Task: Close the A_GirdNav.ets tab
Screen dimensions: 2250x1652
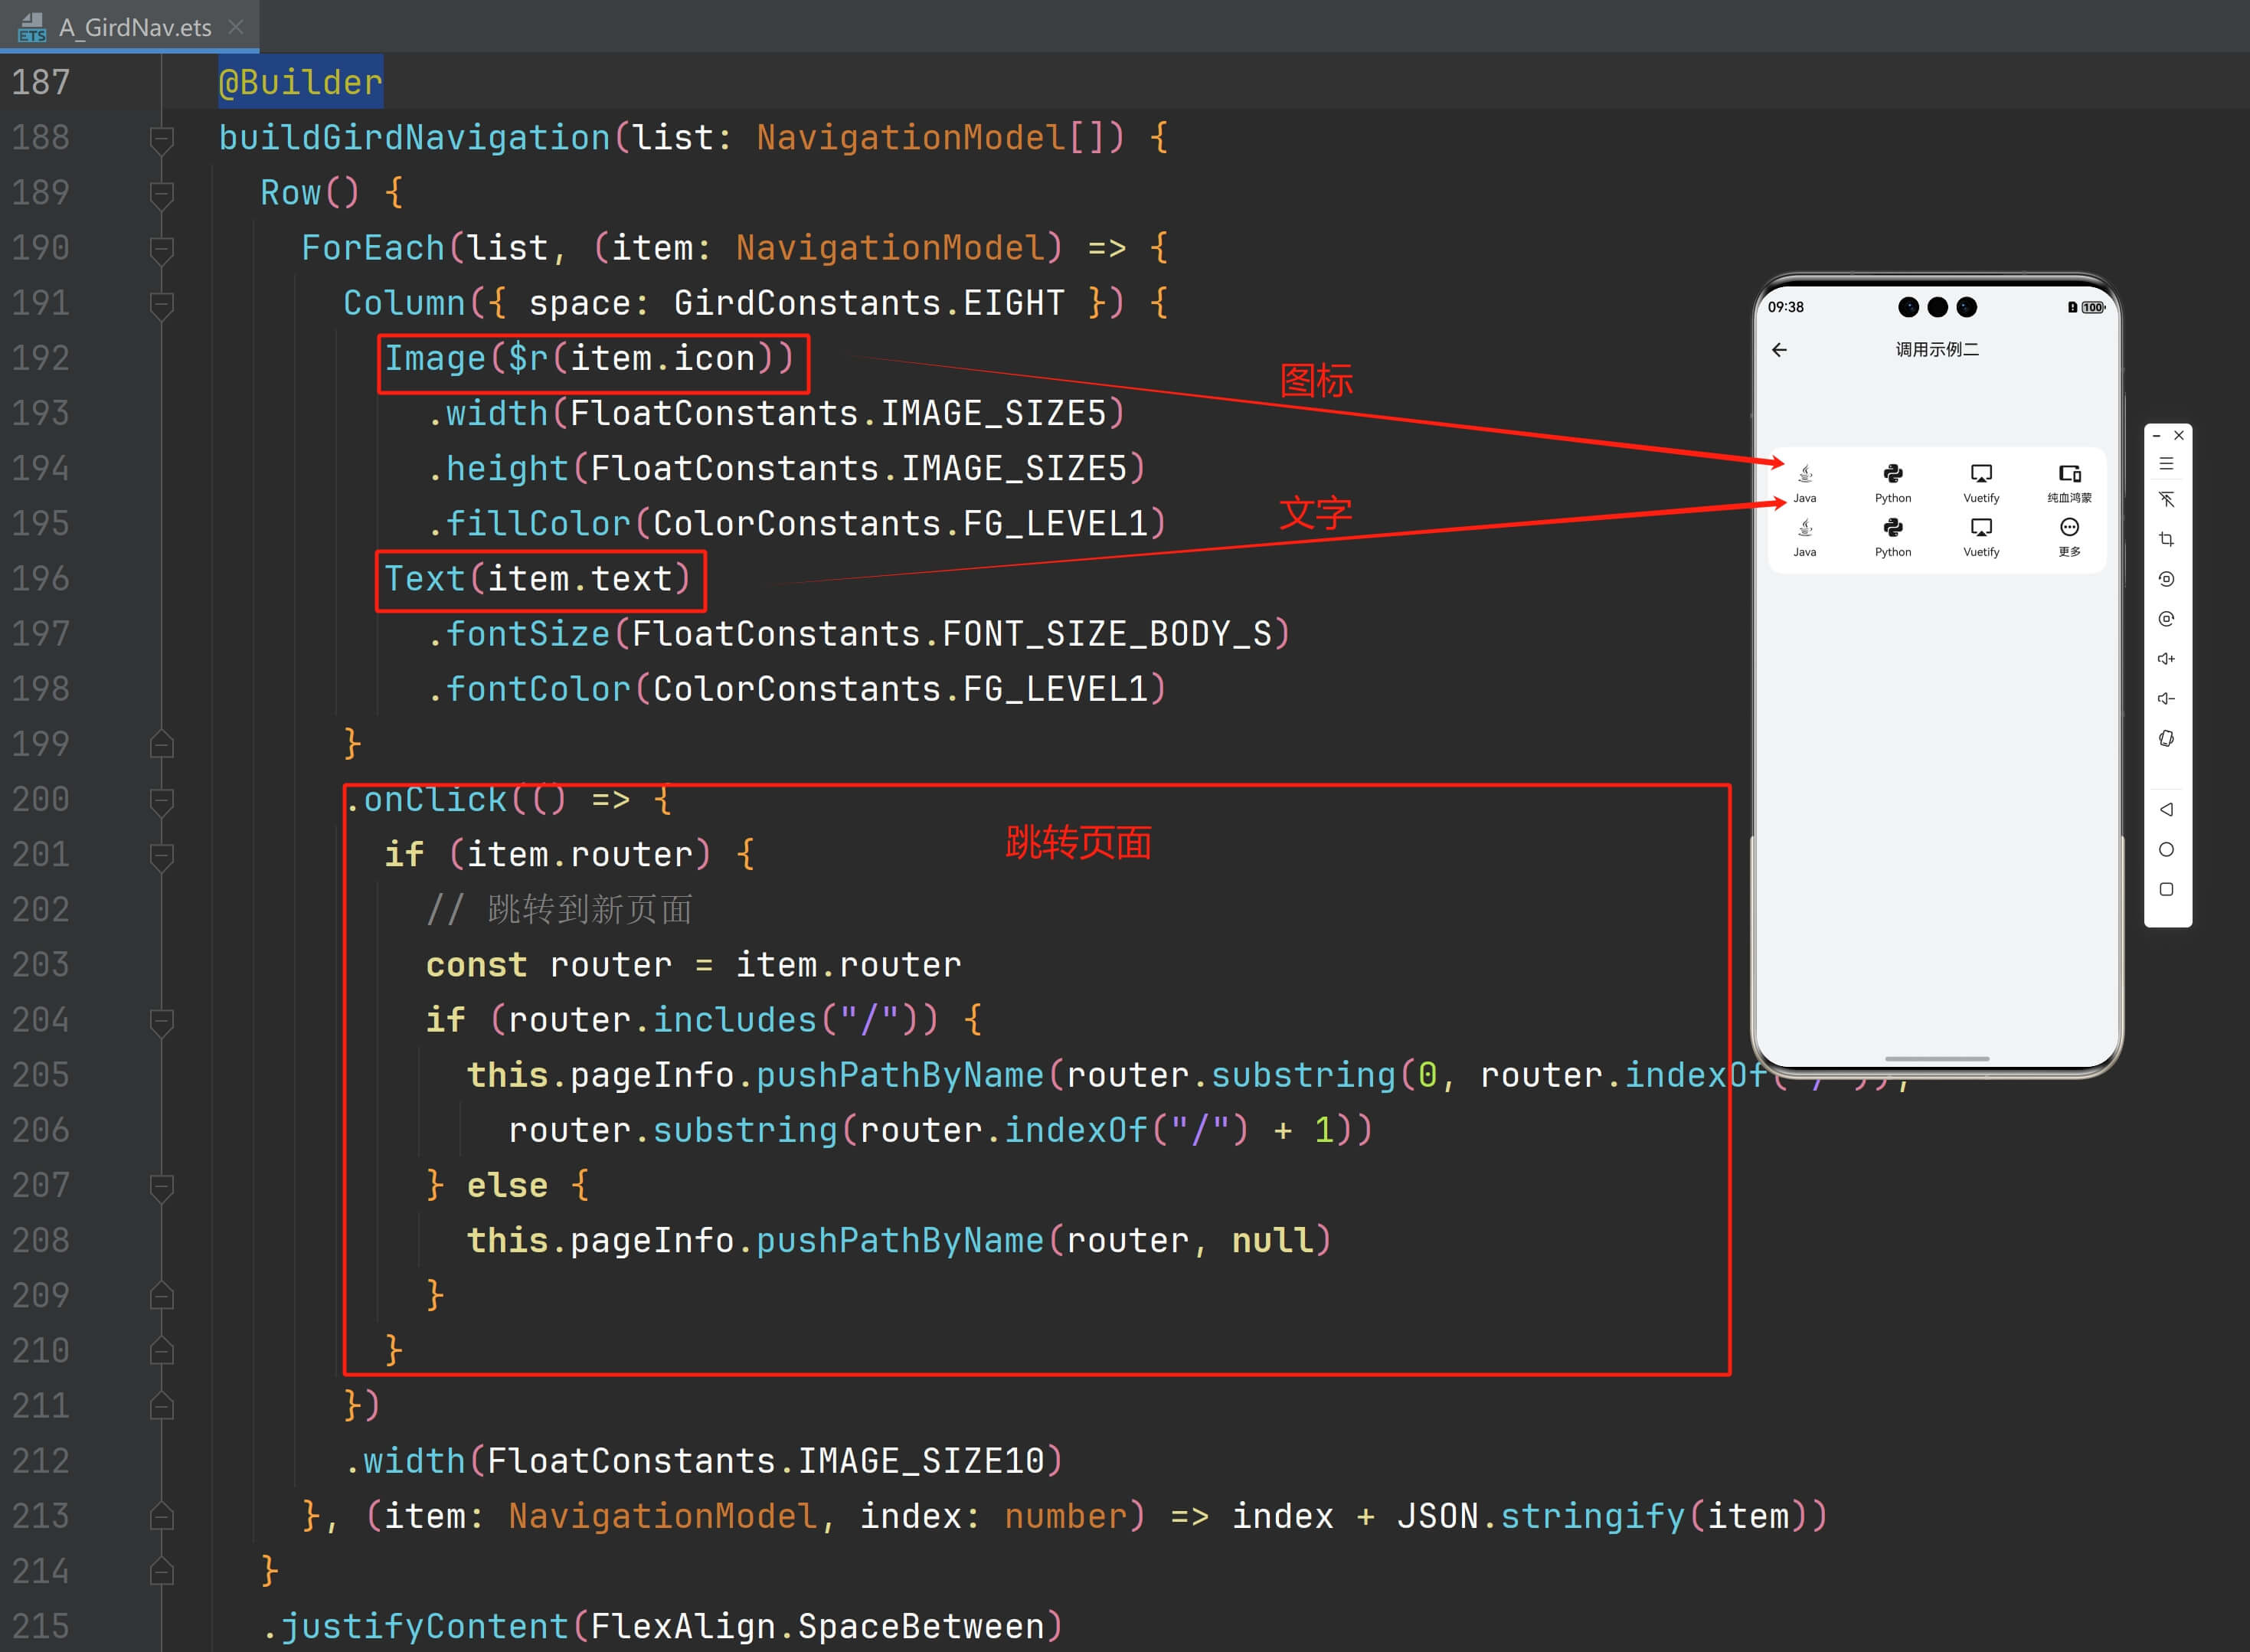Action: (236, 27)
